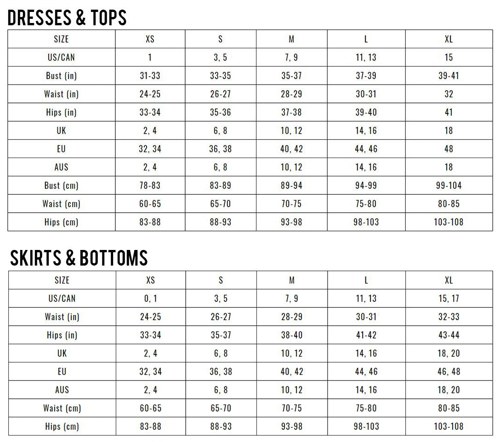Select the XS column header in Dresses & Tops

pos(150,39)
